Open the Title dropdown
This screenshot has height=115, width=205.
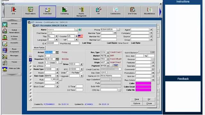(56, 36)
